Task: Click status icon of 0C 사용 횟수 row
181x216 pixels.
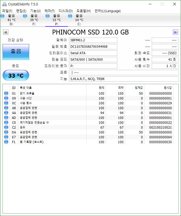Action: [x=6, y=103]
